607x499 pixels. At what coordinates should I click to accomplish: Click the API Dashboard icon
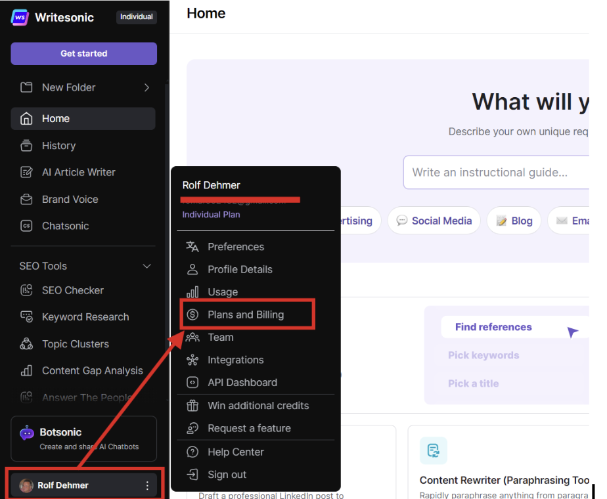tap(192, 383)
